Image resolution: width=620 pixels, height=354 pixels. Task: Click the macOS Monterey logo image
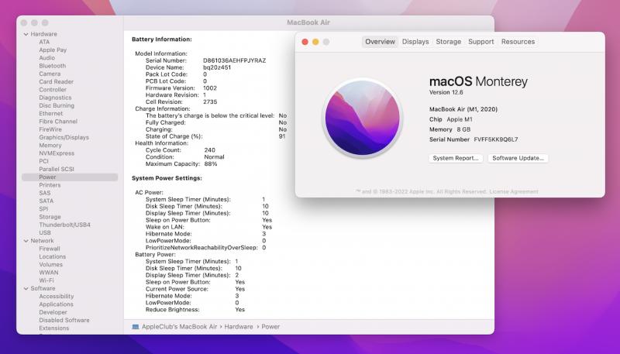pos(362,118)
